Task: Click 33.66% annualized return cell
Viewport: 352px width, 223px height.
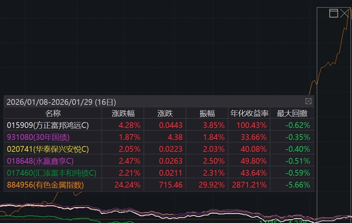Action: 254,137
